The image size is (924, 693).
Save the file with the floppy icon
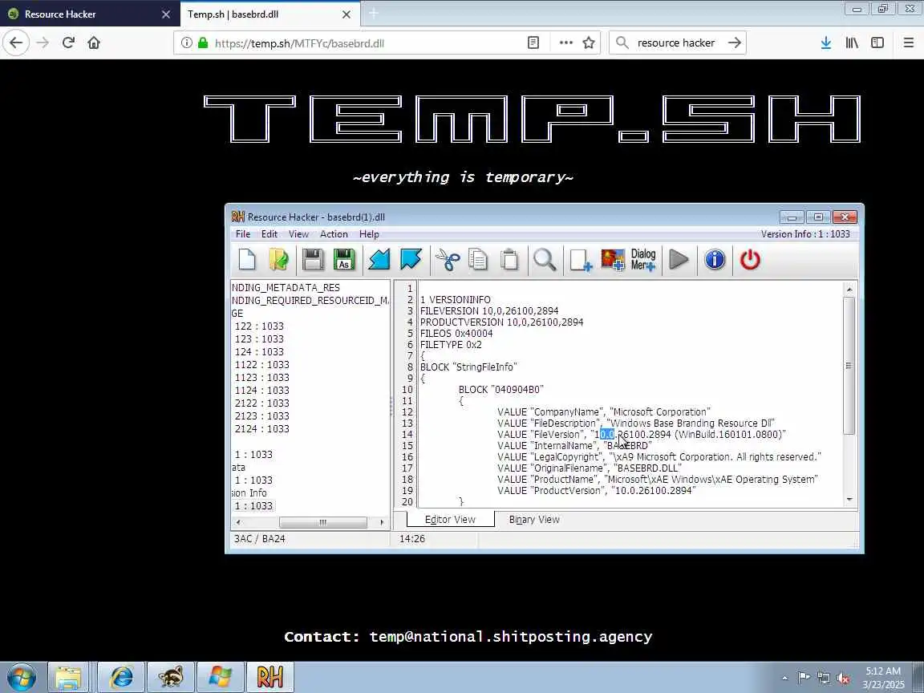[x=312, y=260]
